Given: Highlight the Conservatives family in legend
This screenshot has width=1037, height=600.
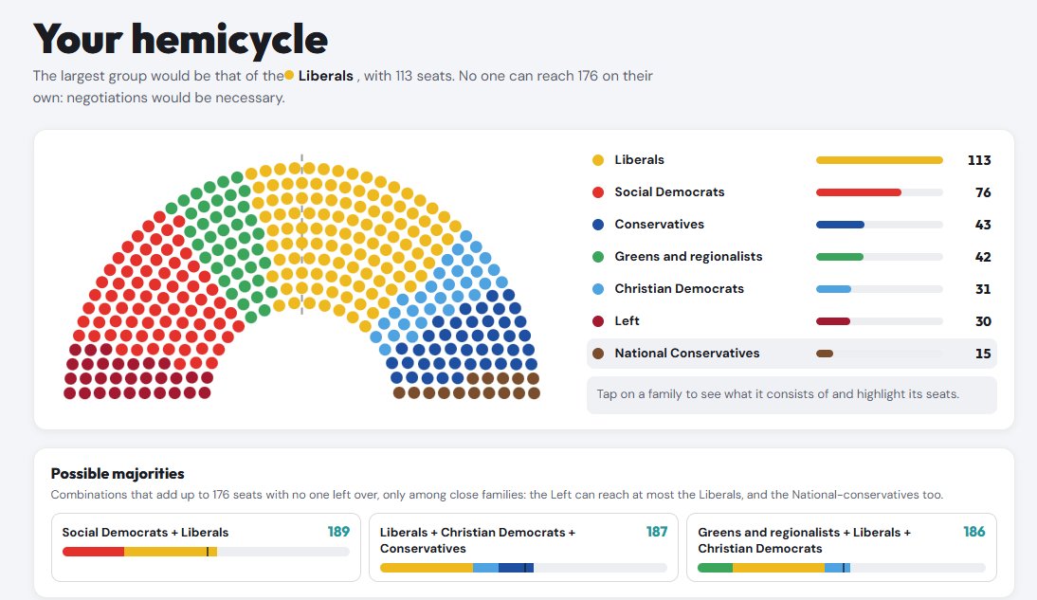Looking at the screenshot, I should click(791, 225).
